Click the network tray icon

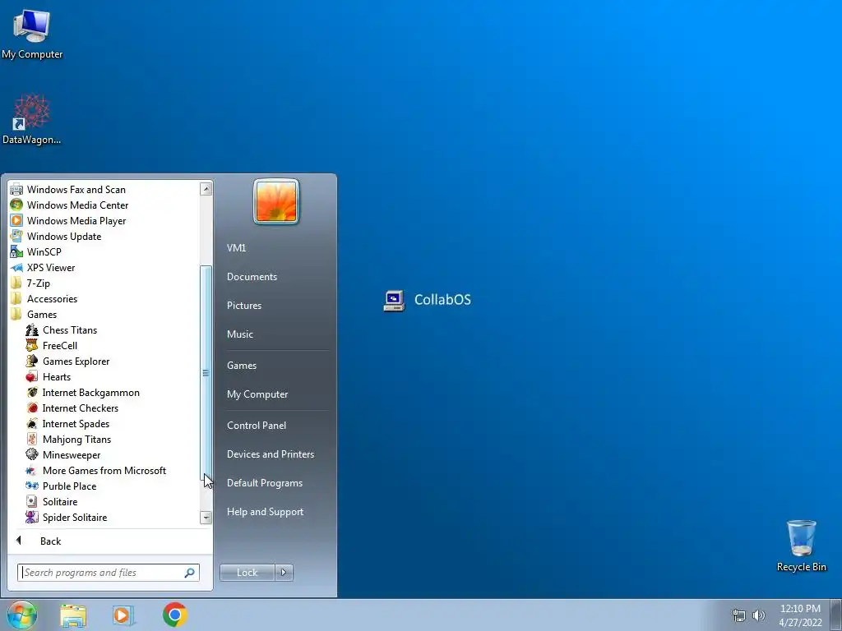pos(739,615)
